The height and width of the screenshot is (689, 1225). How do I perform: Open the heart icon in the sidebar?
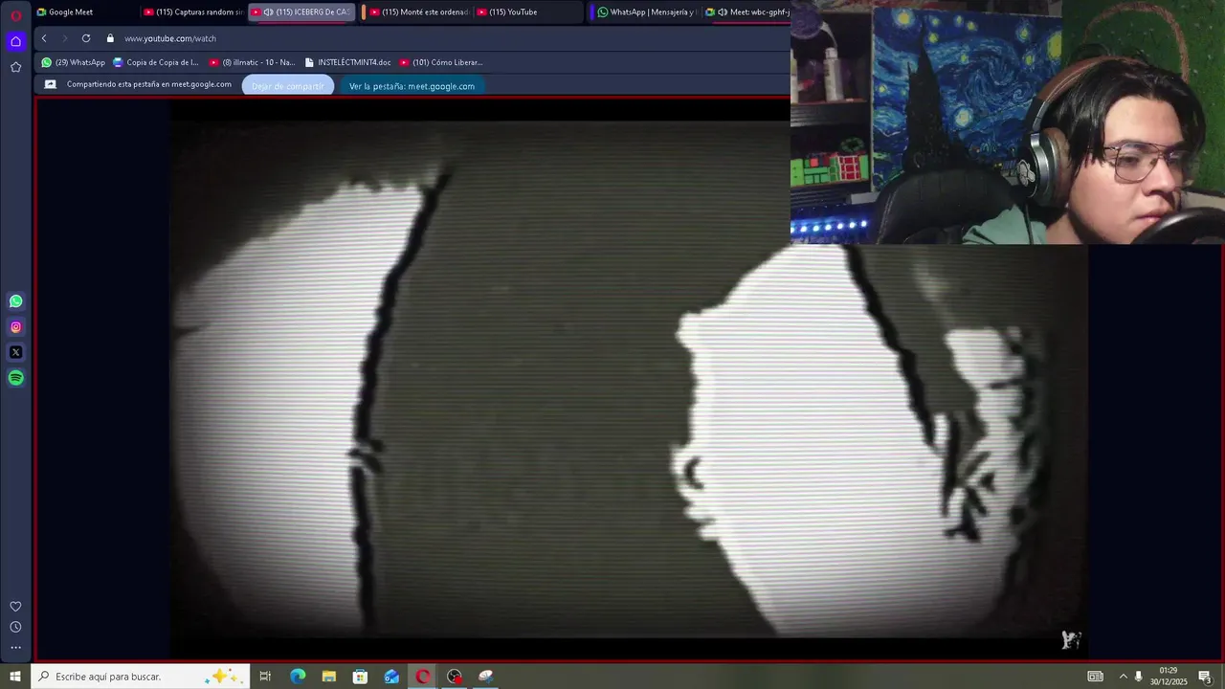click(x=15, y=607)
